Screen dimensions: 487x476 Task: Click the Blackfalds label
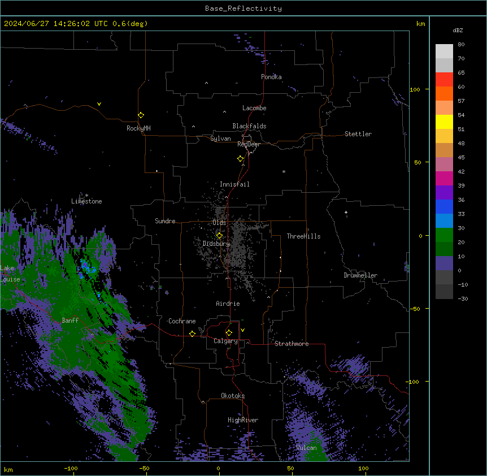(249, 126)
